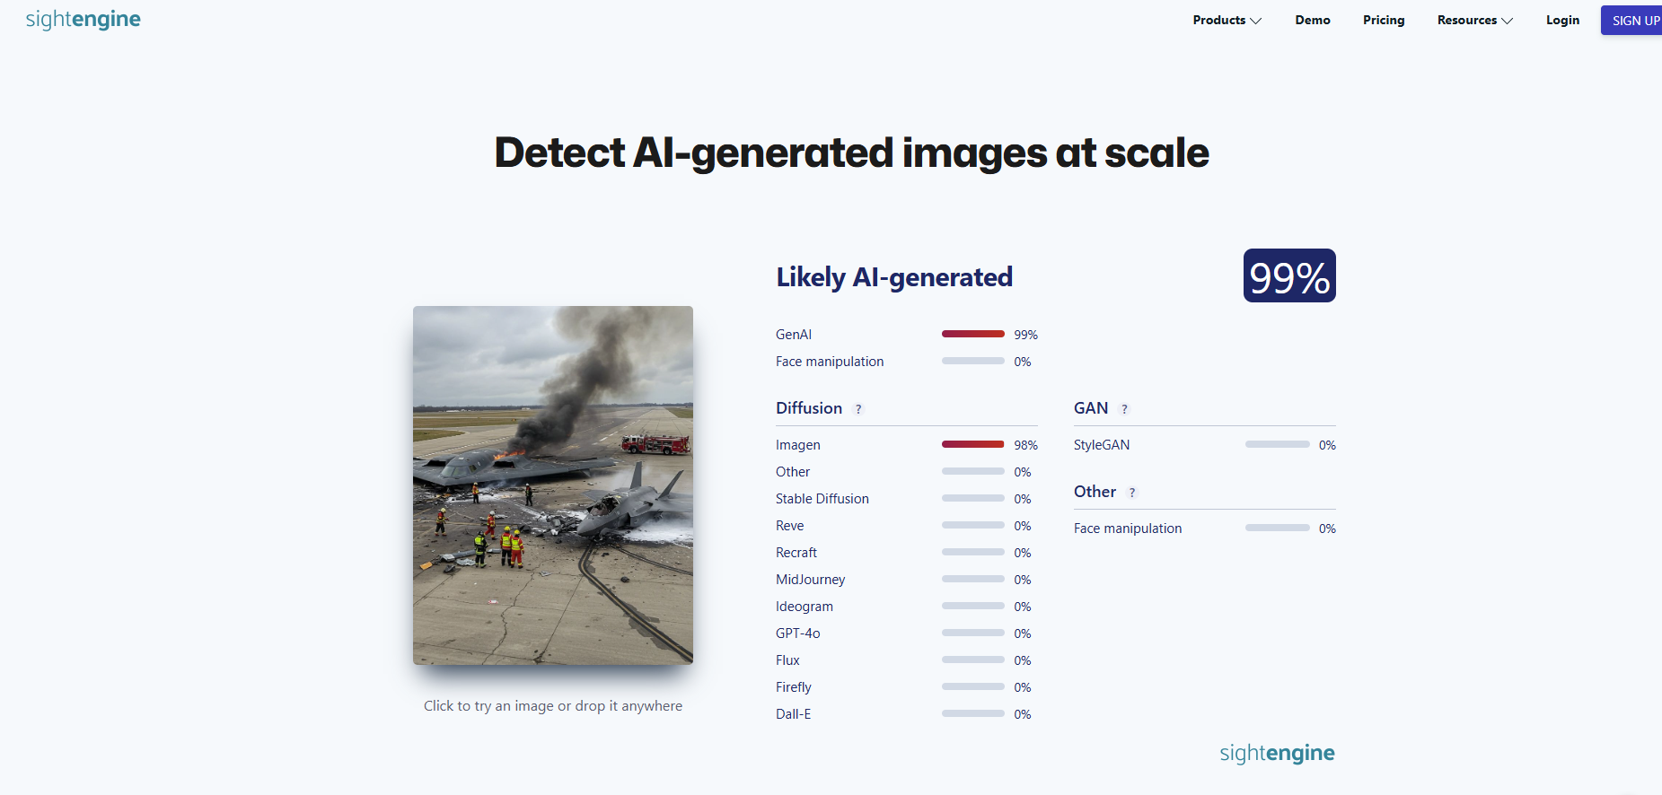Click the 'Ideogram' row label

coord(805,607)
